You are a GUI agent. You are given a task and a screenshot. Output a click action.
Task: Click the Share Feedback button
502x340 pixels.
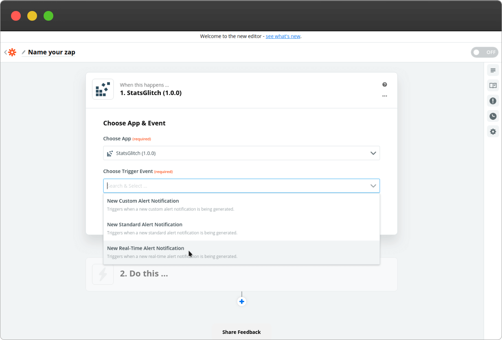(241, 332)
